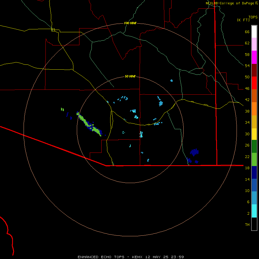Click the NEXLAB-College of DuPage label
The width and height of the screenshot is (259, 259).
pyautogui.click(x=230, y=3)
